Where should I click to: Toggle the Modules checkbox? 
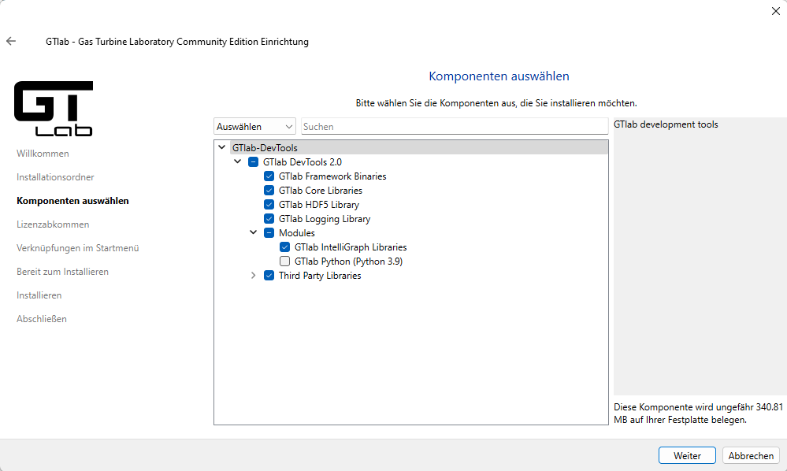pos(269,232)
